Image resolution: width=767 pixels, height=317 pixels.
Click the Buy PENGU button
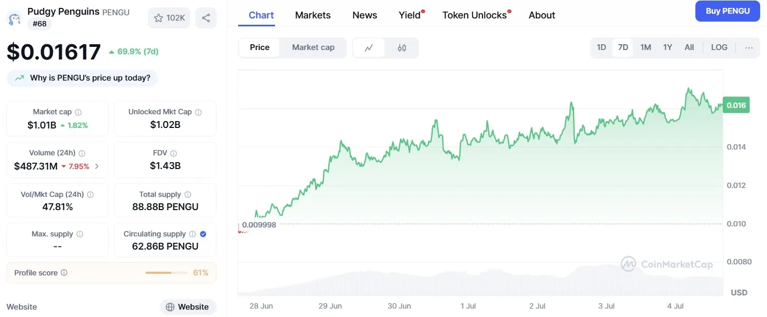[727, 11]
